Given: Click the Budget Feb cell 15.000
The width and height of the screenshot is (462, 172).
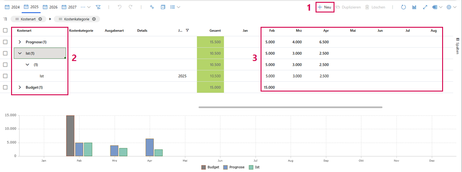Looking at the screenshot, I should [x=269, y=87].
